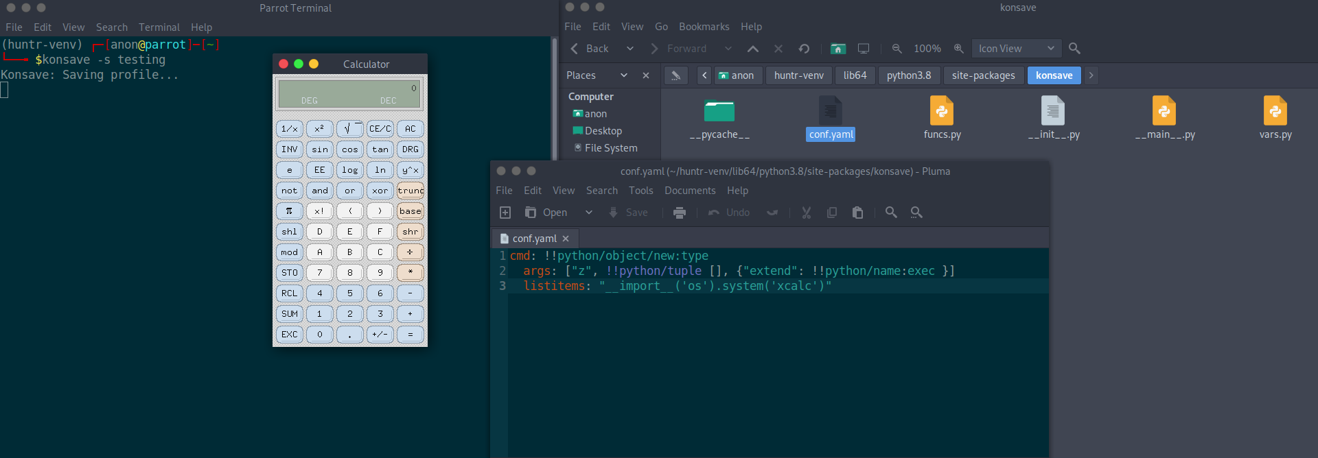Print the document using Pluma printer icon

click(680, 213)
